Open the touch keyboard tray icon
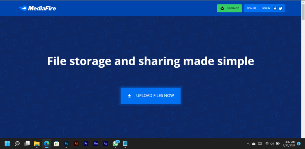Viewport: 305px width, 149px height. coord(260,144)
